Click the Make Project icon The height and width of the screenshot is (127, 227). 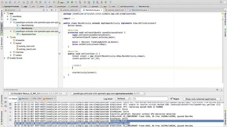click(x=54, y=2)
